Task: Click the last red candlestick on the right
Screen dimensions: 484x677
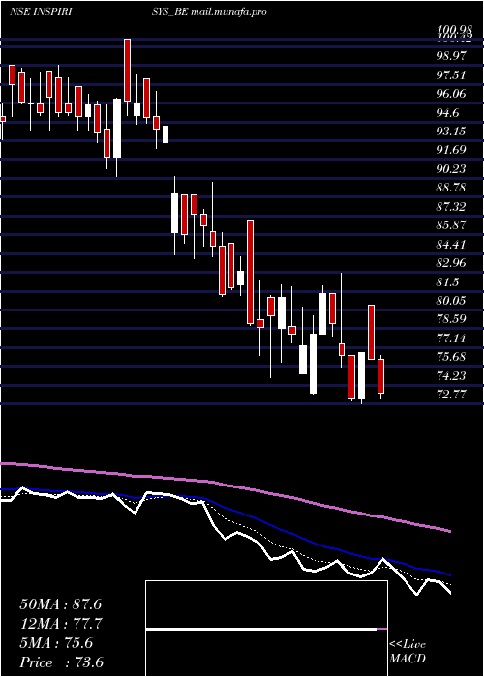Action: pyautogui.click(x=380, y=376)
